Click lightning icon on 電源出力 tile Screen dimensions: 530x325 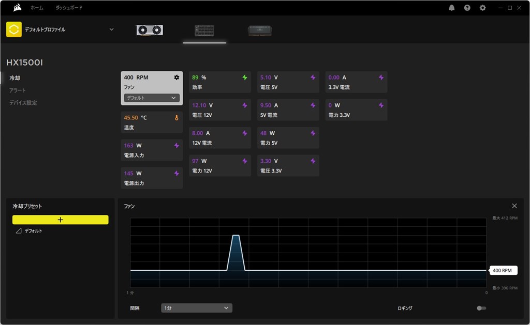pyautogui.click(x=176, y=174)
